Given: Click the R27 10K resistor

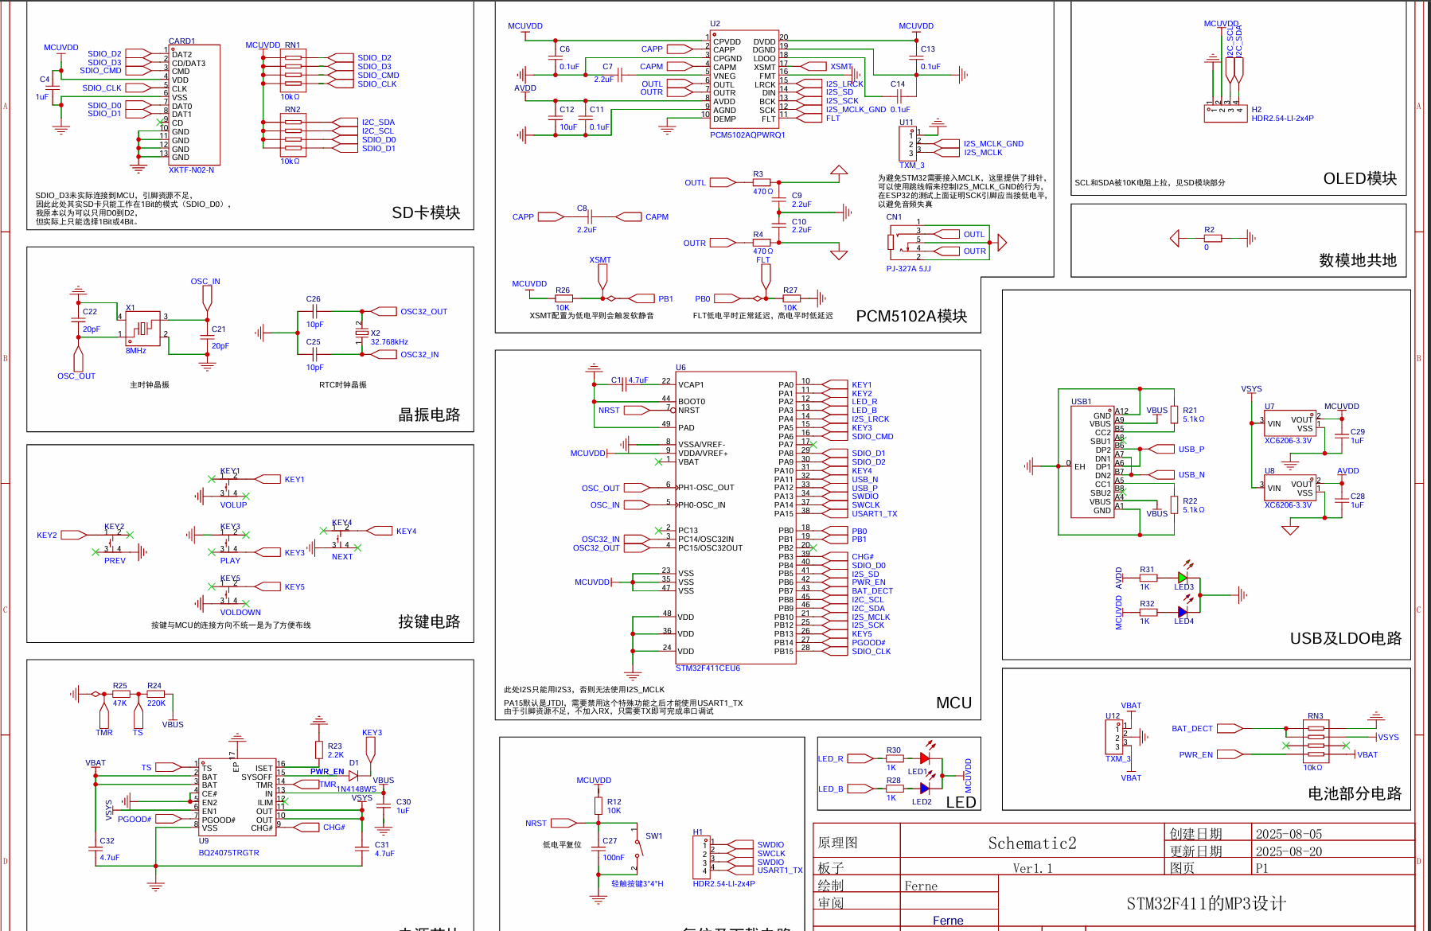Looking at the screenshot, I should tap(791, 299).
